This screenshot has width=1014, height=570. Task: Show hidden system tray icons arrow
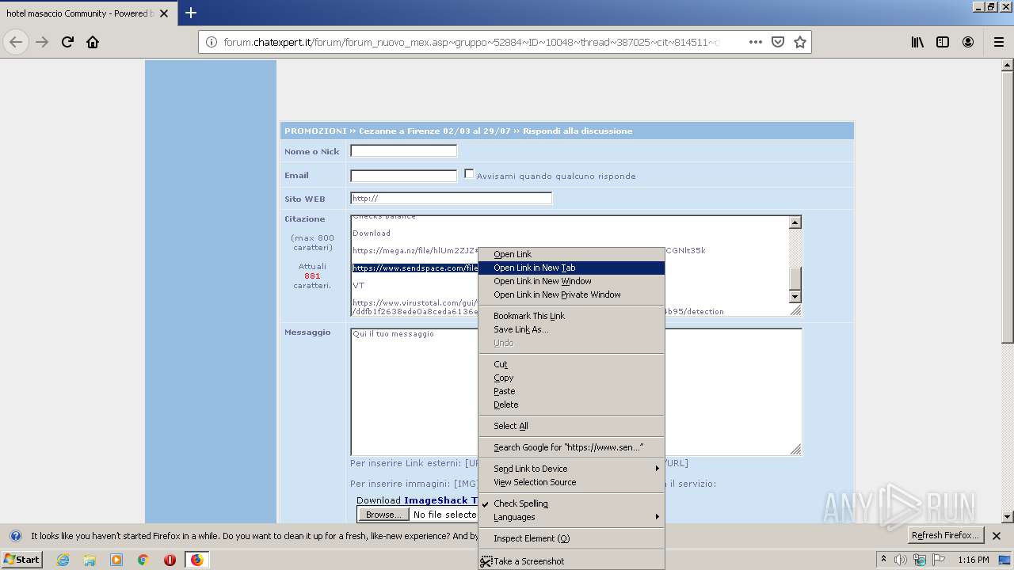click(883, 560)
